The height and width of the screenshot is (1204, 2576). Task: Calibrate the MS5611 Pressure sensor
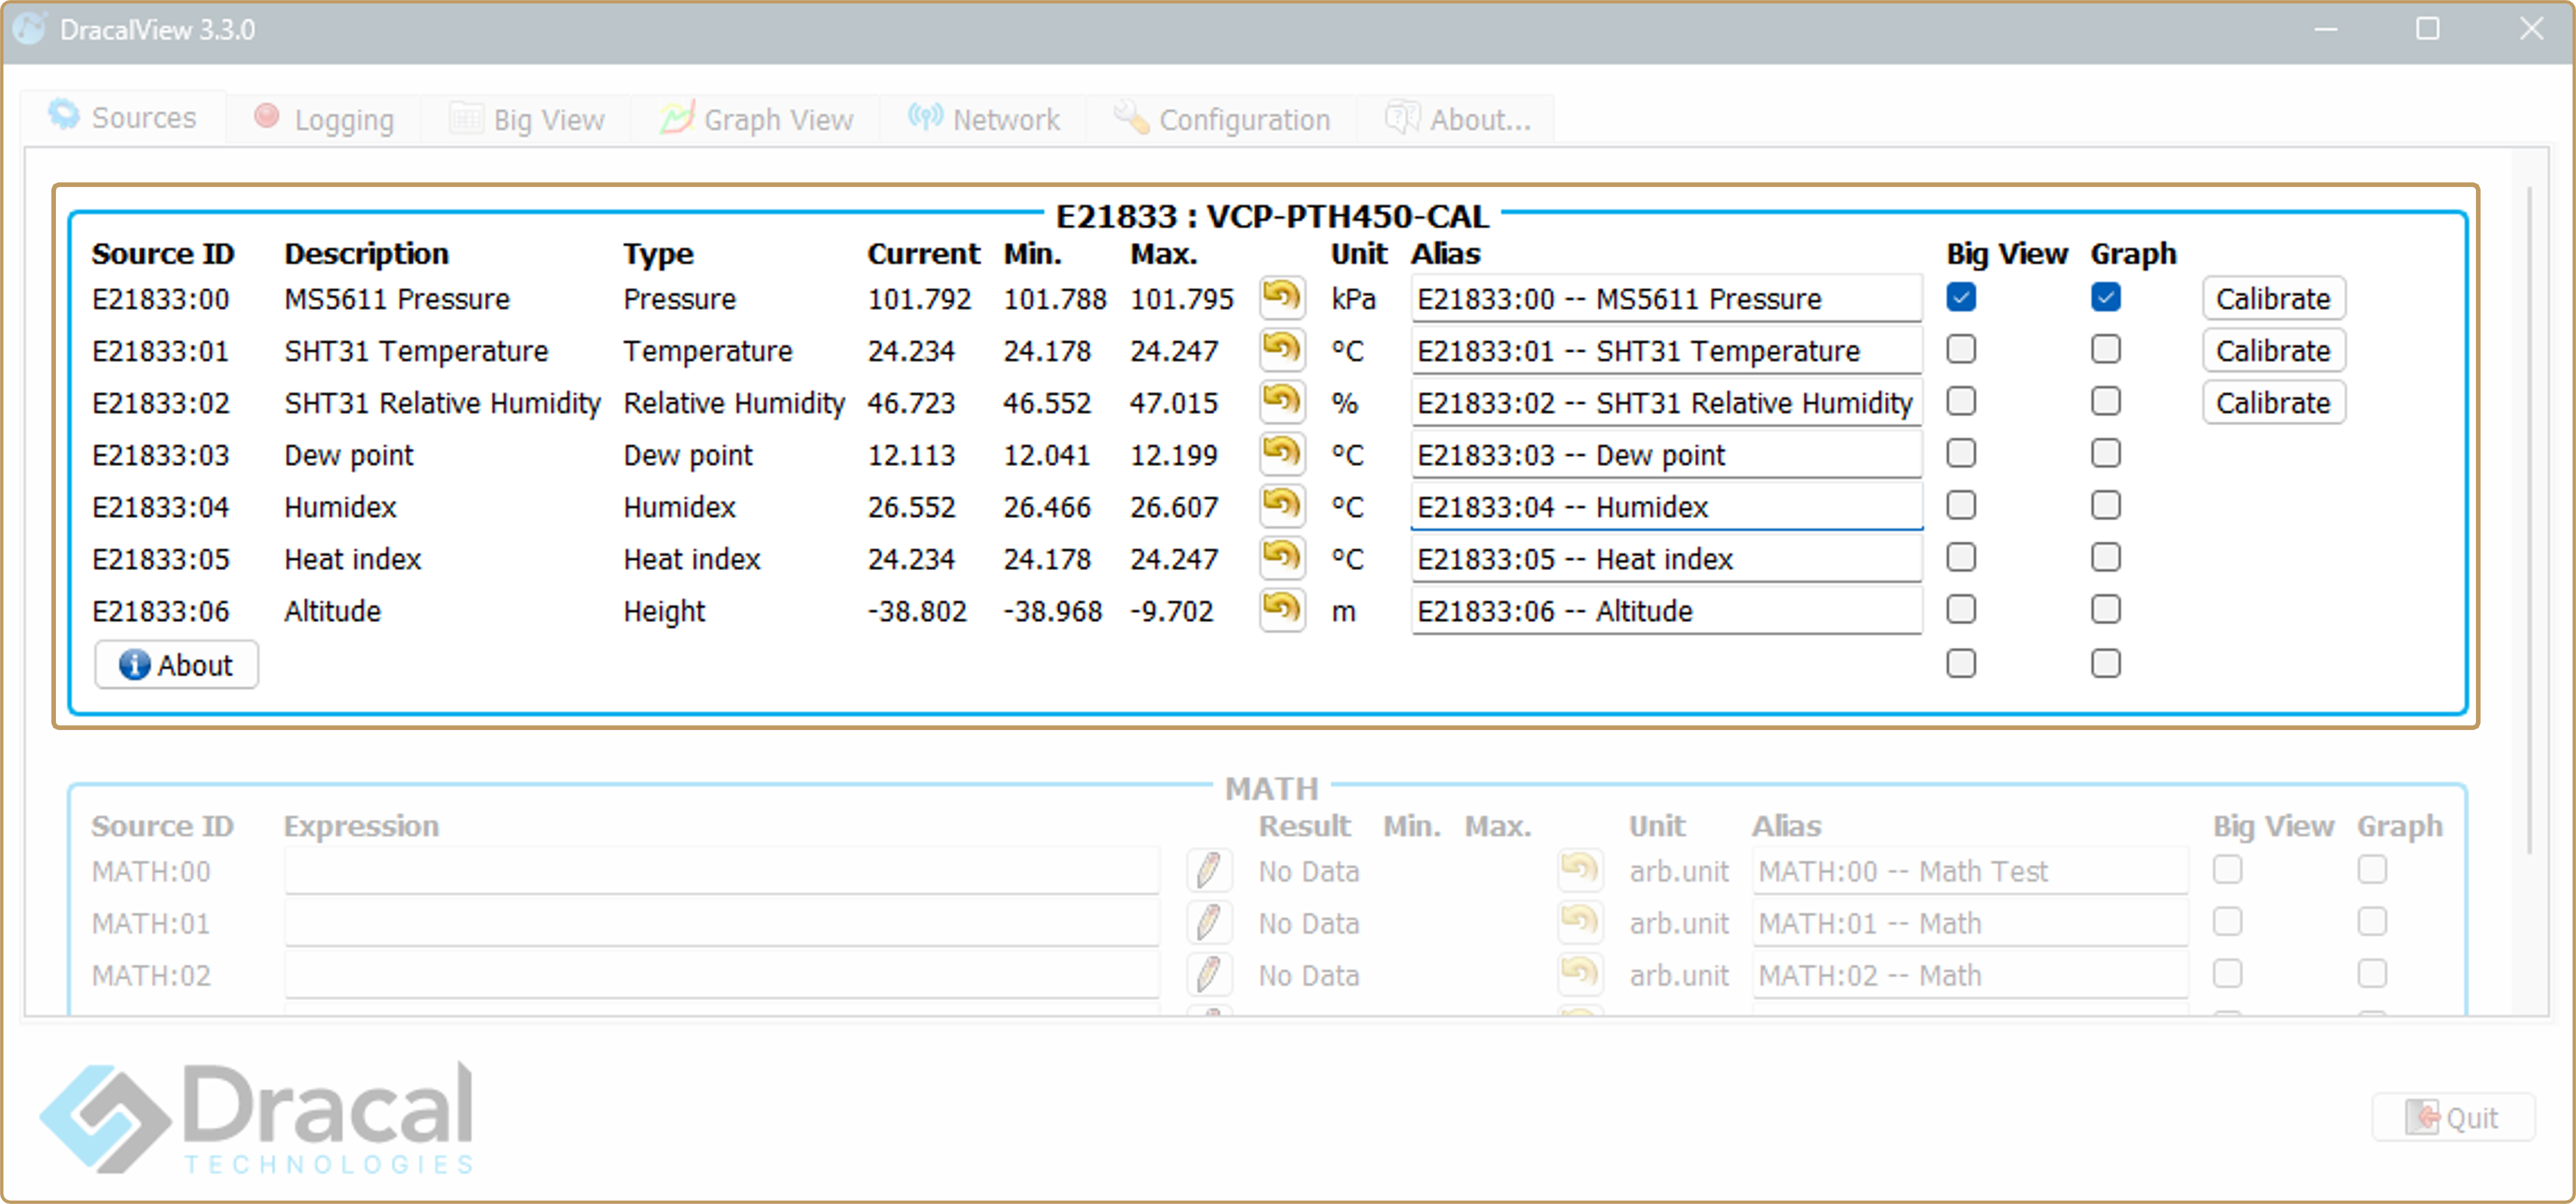2273,298
